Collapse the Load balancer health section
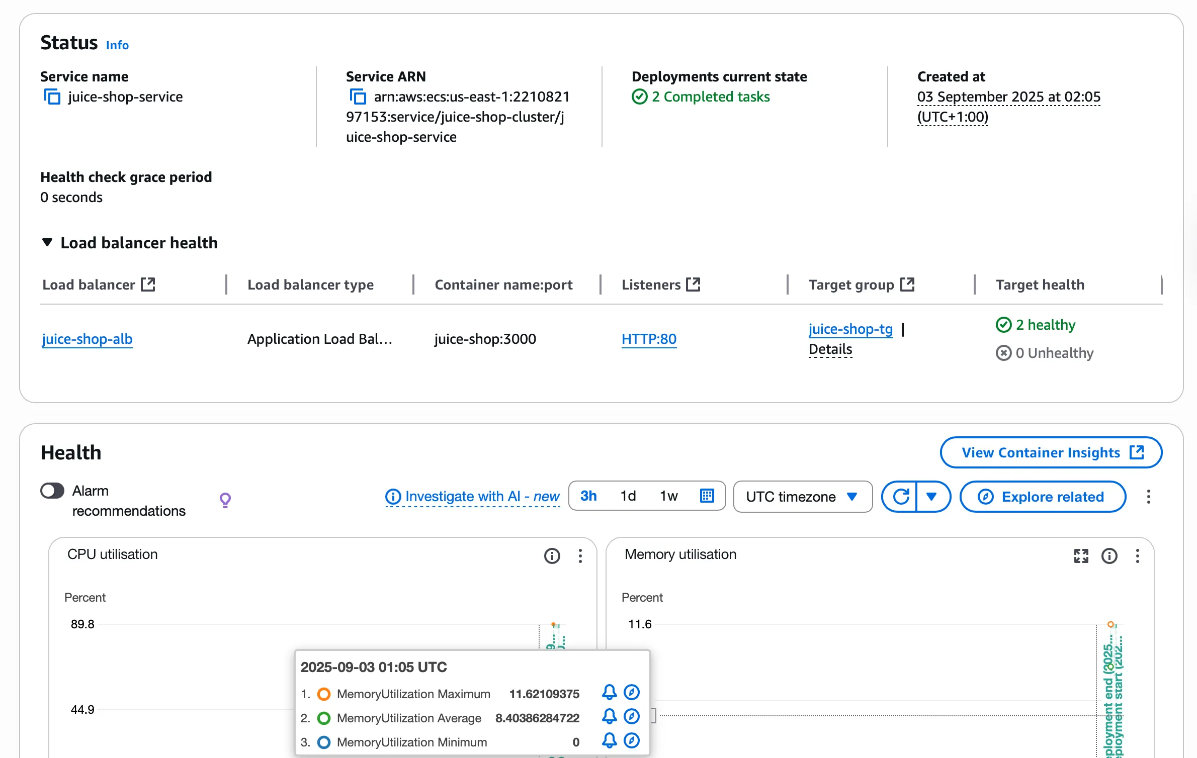 point(47,242)
